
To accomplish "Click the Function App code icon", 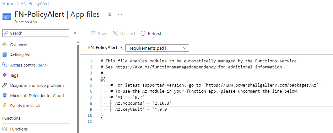I will point(7,17).
